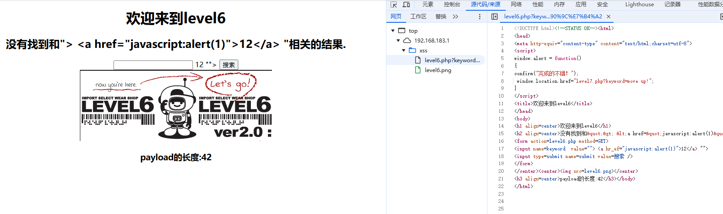
Task: Activate the inspect element picker icon
Action: pyautogui.click(x=394, y=4)
